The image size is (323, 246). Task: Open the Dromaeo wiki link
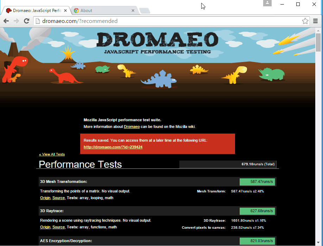(132, 127)
